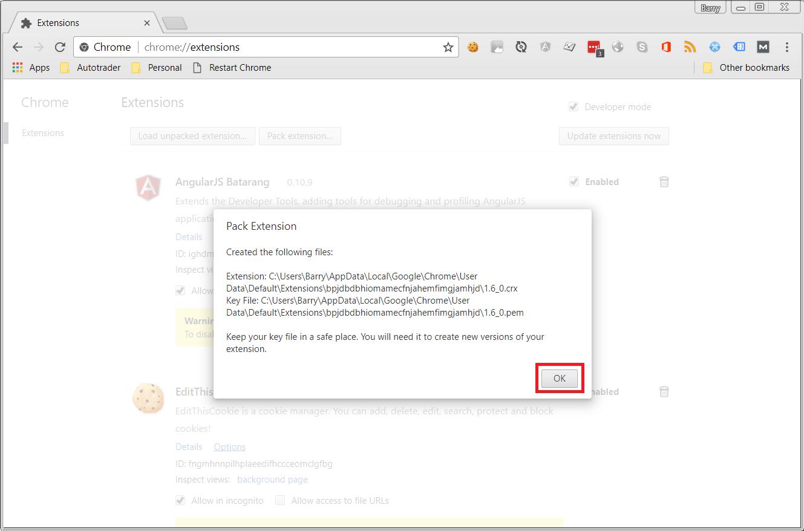Click the dark M extension icon

pos(763,47)
